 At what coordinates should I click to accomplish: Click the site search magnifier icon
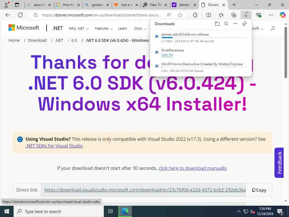pyautogui.click(x=273, y=29)
